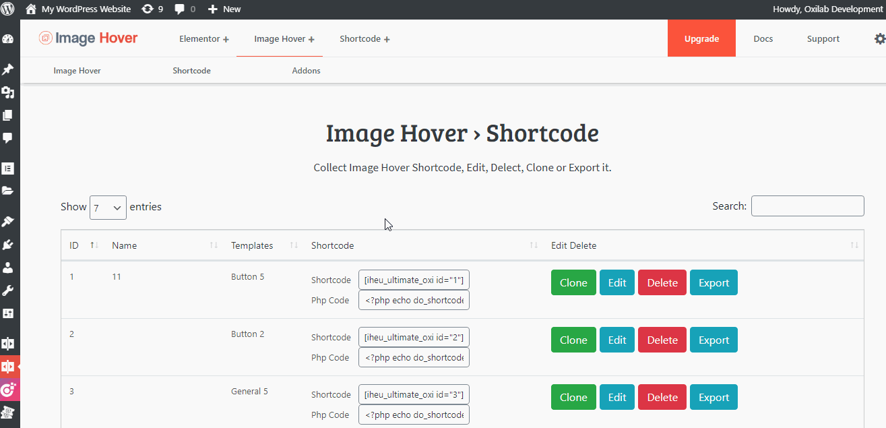Open the Appearance paintbrush sidebar icon

click(8, 222)
